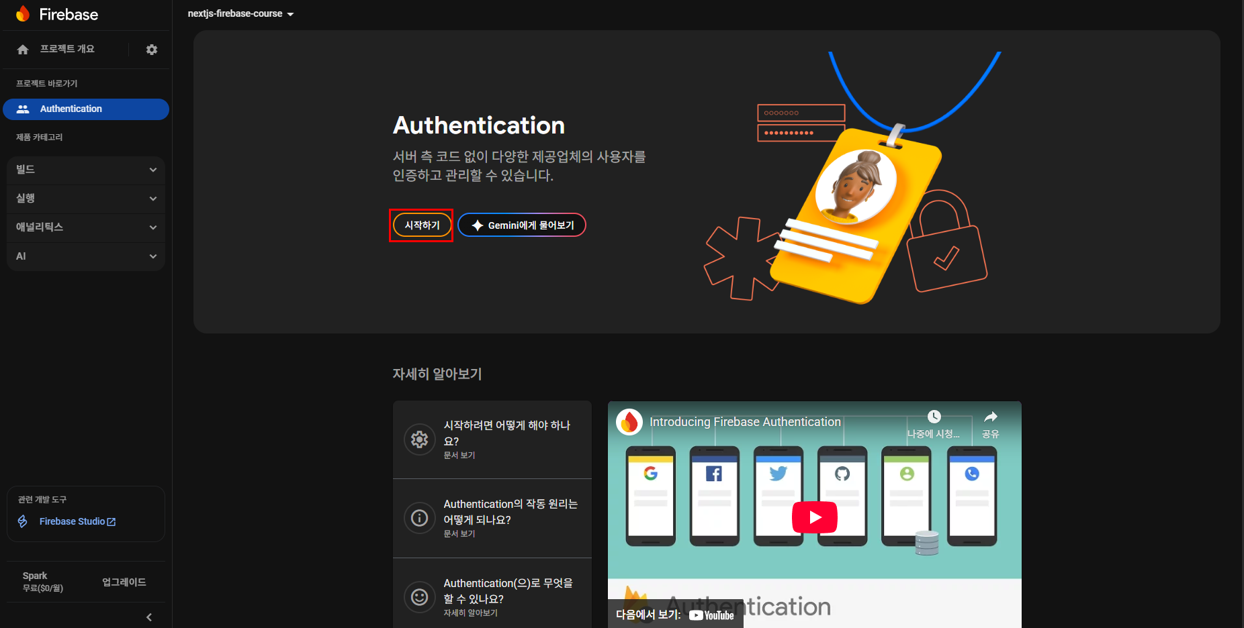Open the Firebase Studio link

[x=77, y=521]
